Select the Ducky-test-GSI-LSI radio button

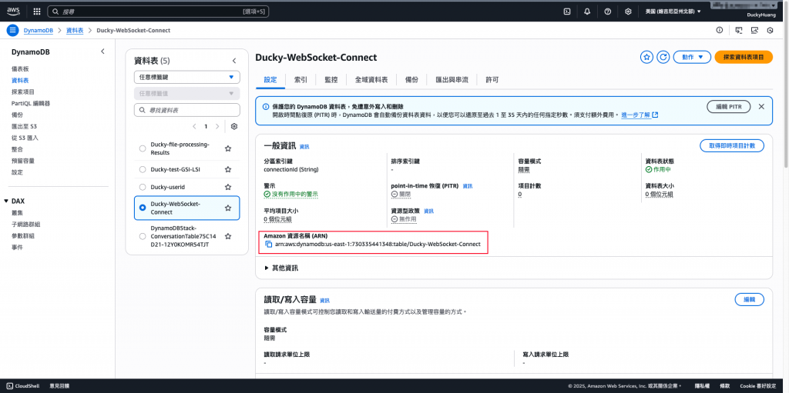pyautogui.click(x=143, y=169)
